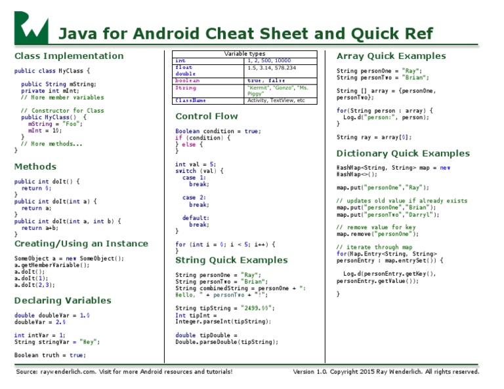The width and height of the screenshot is (504, 389).
Task: Click 'Double.parseDouble(tipString);' line
Action: pyautogui.click(x=226, y=343)
